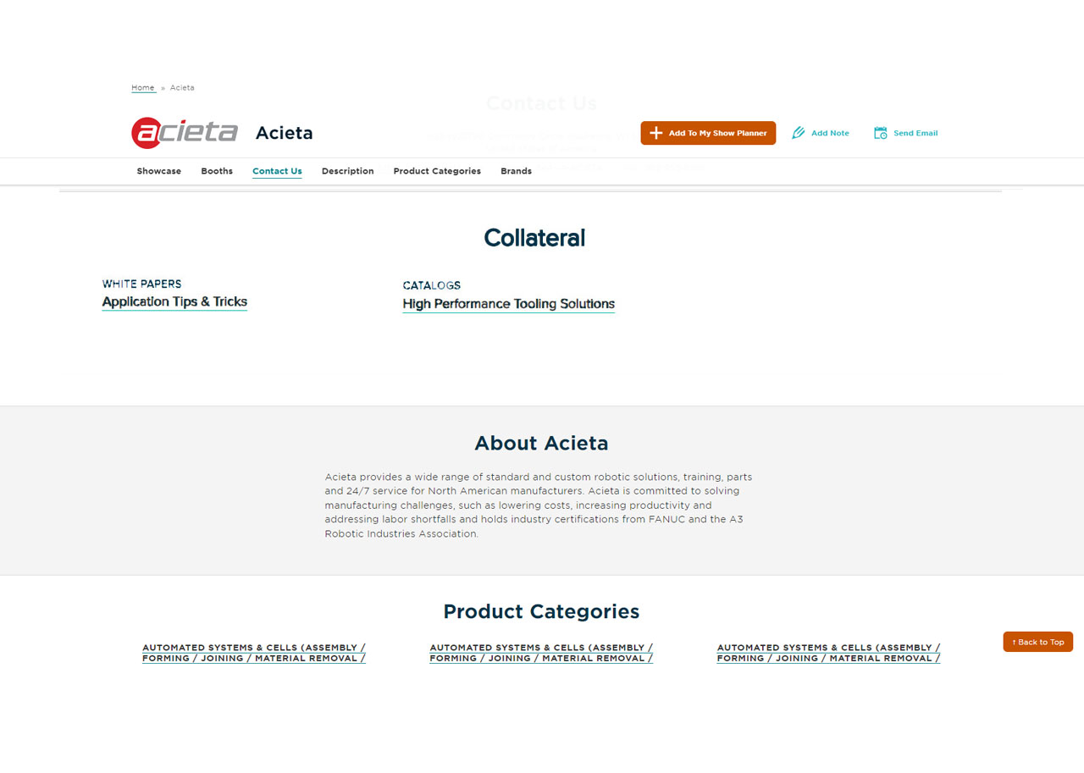Open the Description tab
The width and height of the screenshot is (1084, 773).
347,171
